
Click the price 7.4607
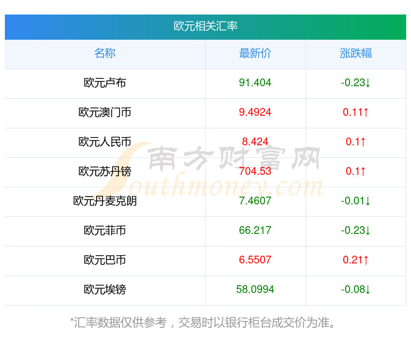tap(255, 201)
